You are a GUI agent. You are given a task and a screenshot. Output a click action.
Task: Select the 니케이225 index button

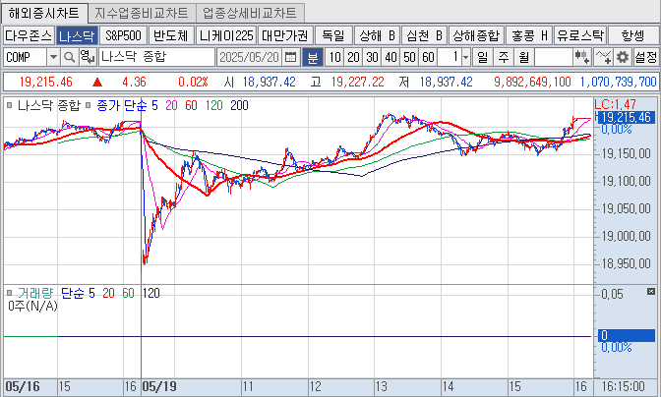click(x=226, y=35)
